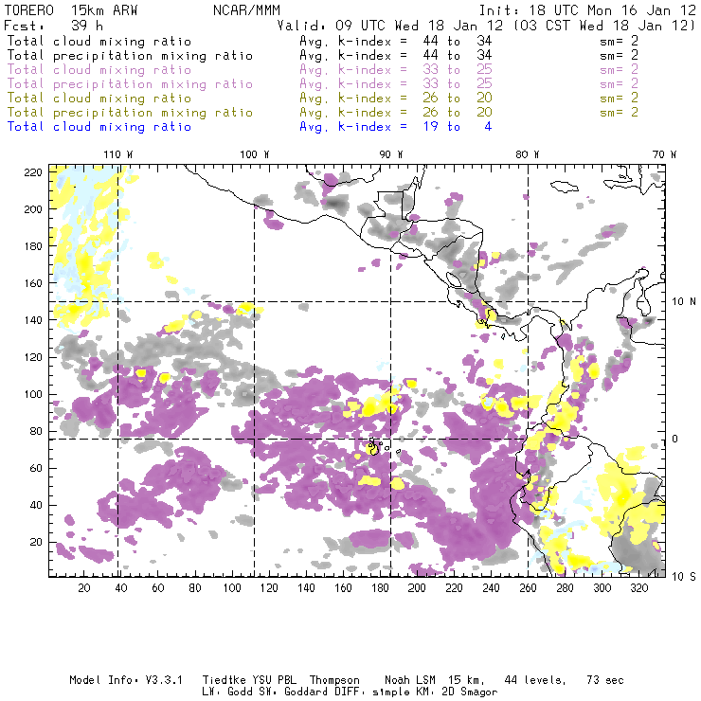The width and height of the screenshot is (701, 701).
Task: Click the "100" tick on horizontal axis
Action: pos(232,588)
